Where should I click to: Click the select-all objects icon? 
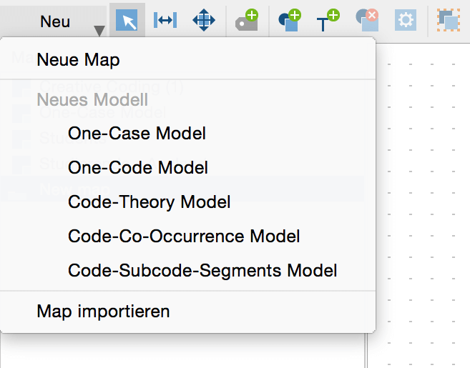pyautogui.click(x=449, y=20)
